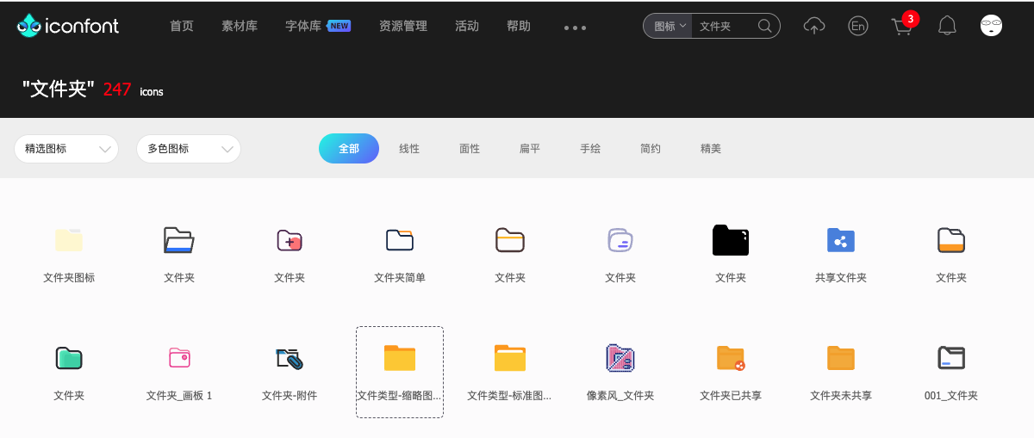Viewport: 1034px width, 438px height.
Task: Select the 文件类型-标准图 folder icon
Action: [510, 358]
